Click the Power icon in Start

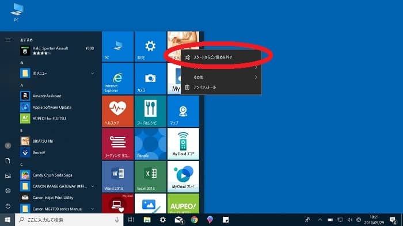(x=8, y=206)
